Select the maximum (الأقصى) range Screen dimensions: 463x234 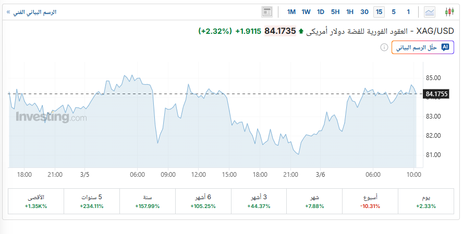[36, 201]
